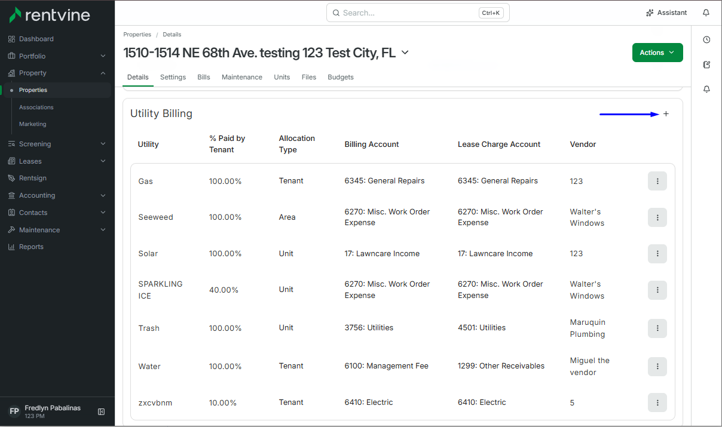Screen dimensions: 722x427
Task: Expand the Portfolio menu chevron
Action: pyautogui.click(x=103, y=56)
